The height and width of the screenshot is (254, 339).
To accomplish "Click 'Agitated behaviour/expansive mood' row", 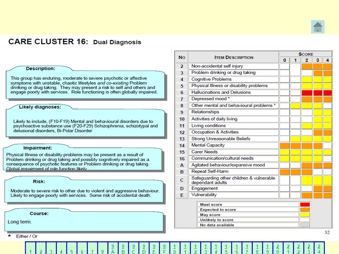I will click(x=254, y=165).
